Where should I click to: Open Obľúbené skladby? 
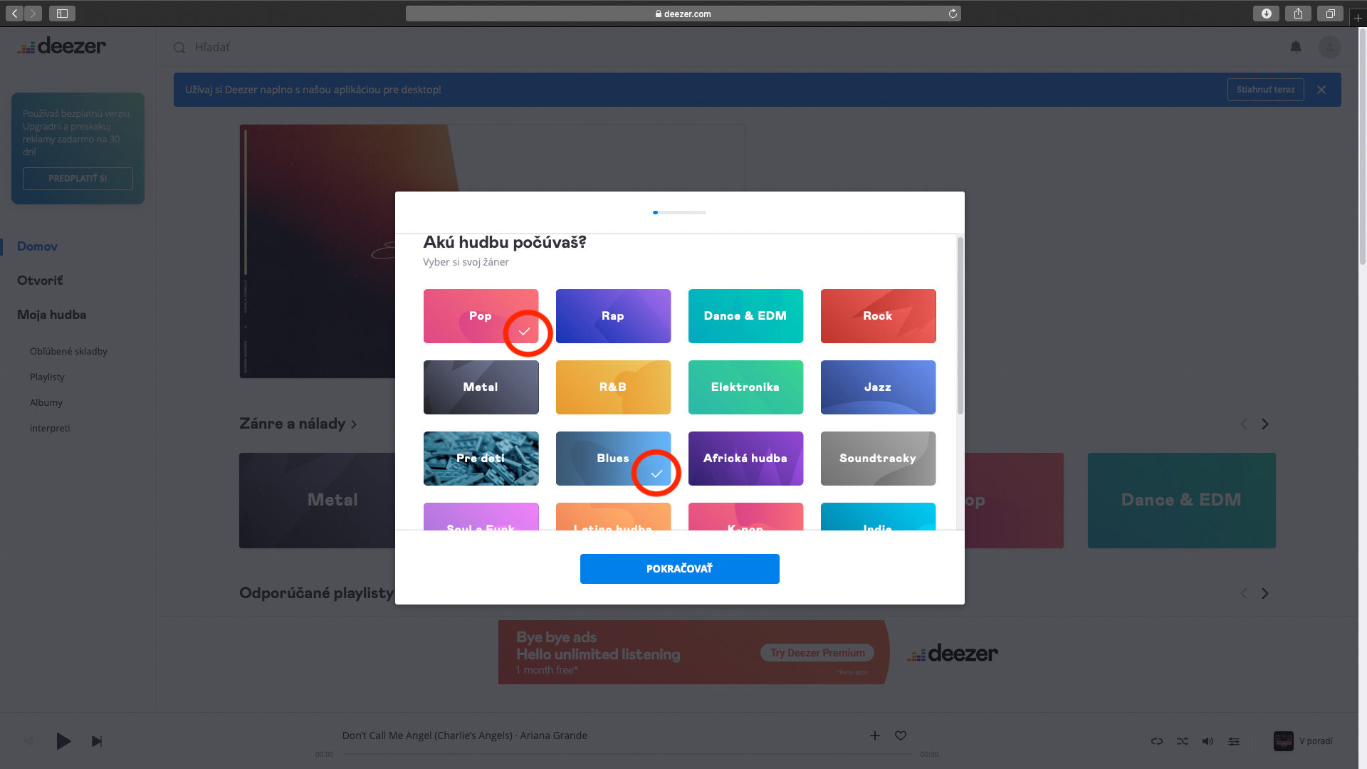(68, 351)
